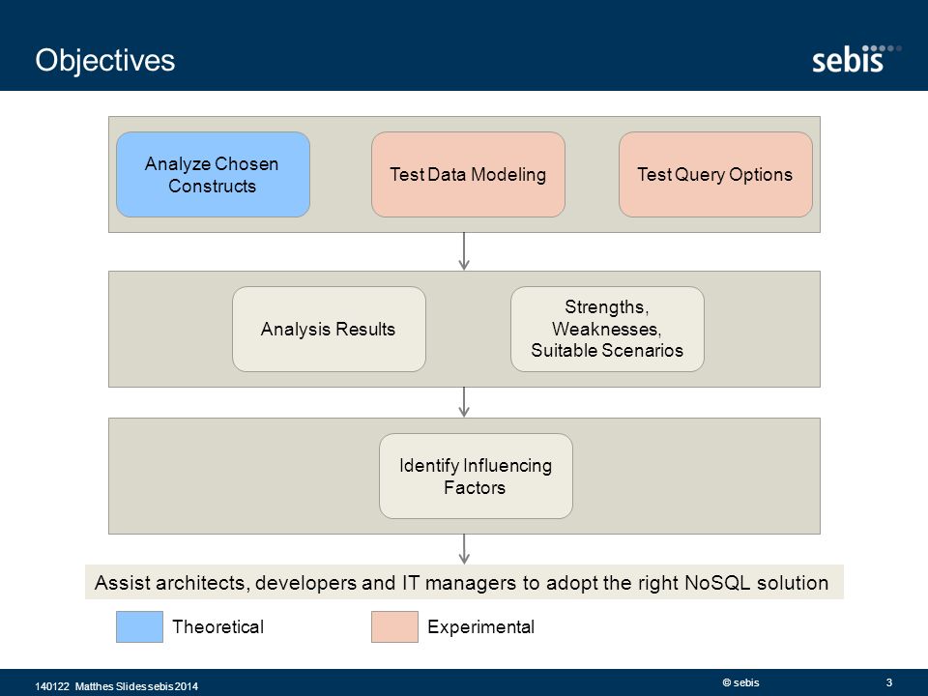This screenshot has width=928, height=696.
Task: Select the Analyze Chosen Constructs box
Action: pos(213,175)
